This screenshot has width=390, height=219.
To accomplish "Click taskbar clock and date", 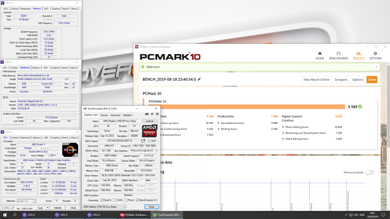I will 372,215.
